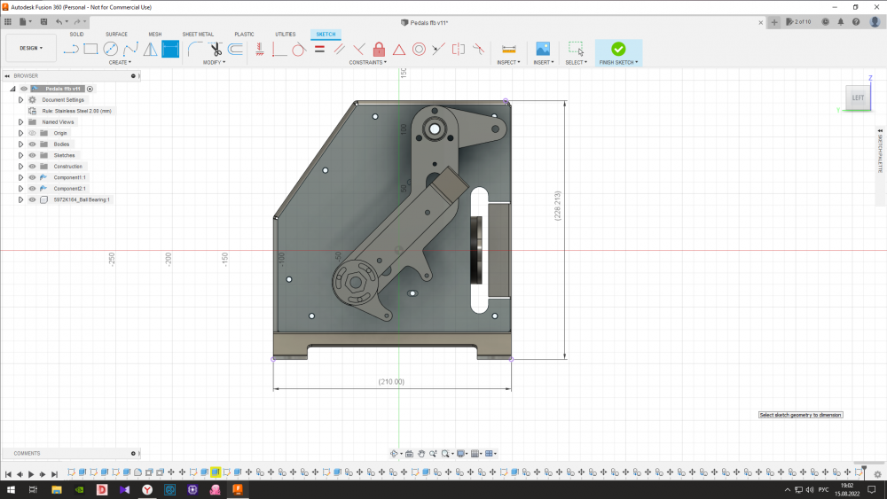Screen dimensions: 887x499
Task: Hide Component1:1 using its eye icon
Action: point(32,177)
